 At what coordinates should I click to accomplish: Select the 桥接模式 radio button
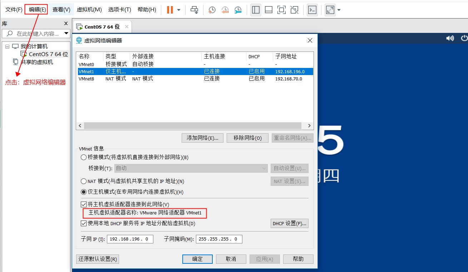[x=84, y=157]
